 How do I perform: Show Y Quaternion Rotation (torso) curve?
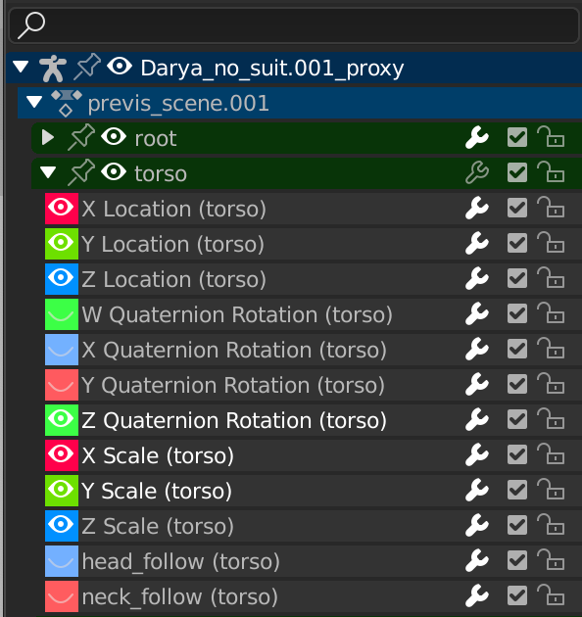pyautogui.click(x=62, y=385)
